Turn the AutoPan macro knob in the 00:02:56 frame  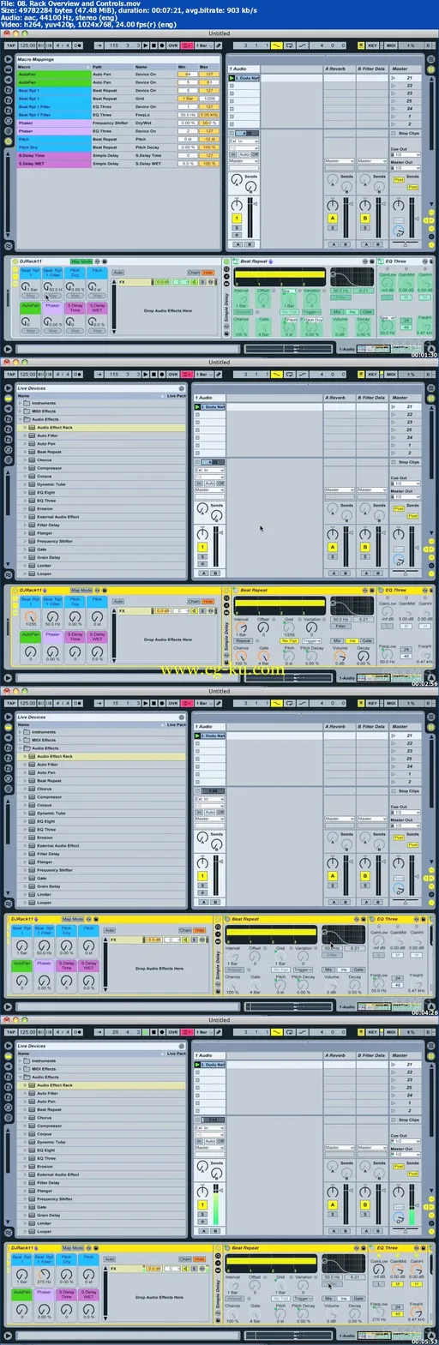[x=31, y=652]
